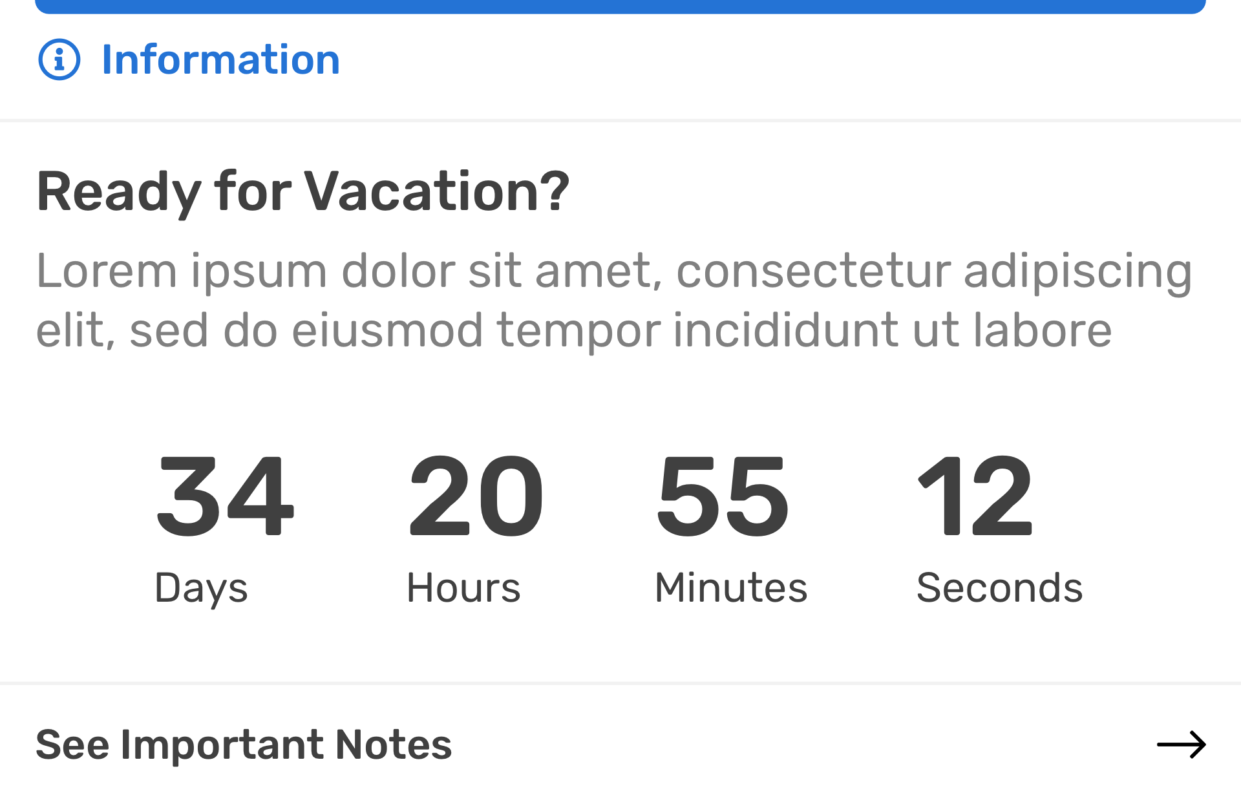
Task: Click the blue bar at the top
Action: click(x=620, y=6)
